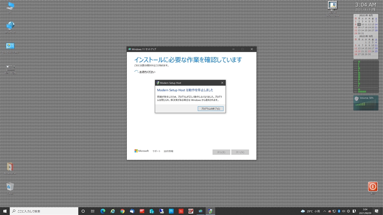
Task: Open the IME input mode indicator
Action: 354,211
